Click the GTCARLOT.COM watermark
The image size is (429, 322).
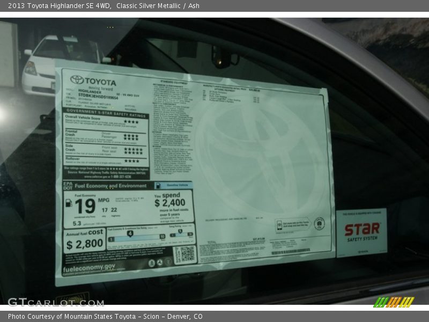click(x=55, y=302)
